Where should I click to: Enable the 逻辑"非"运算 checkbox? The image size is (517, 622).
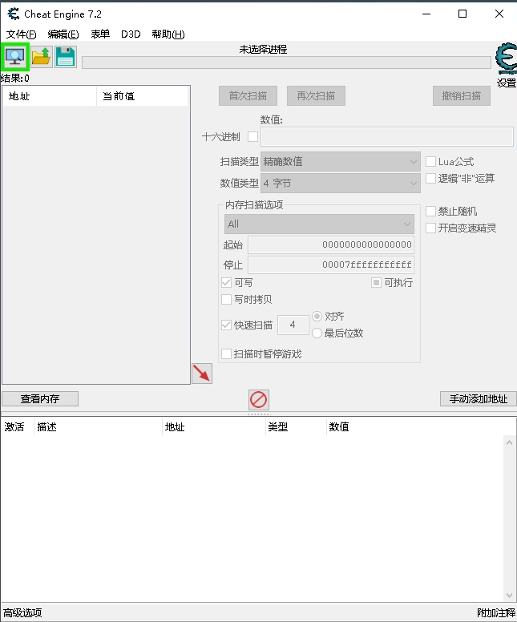click(430, 178)
